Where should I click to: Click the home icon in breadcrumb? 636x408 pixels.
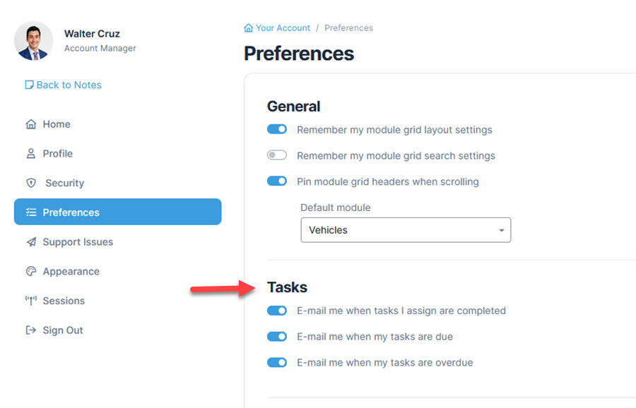tap(248, 28)
